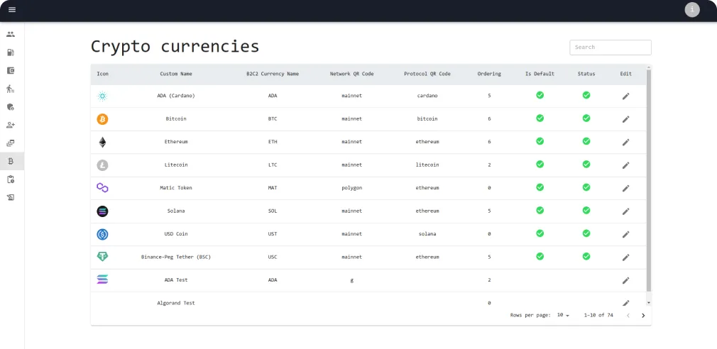Image resolution: width=717 pixels, height=349 pixels.
Task: Select the 'UST' currency cell
Action: point(273,234)
